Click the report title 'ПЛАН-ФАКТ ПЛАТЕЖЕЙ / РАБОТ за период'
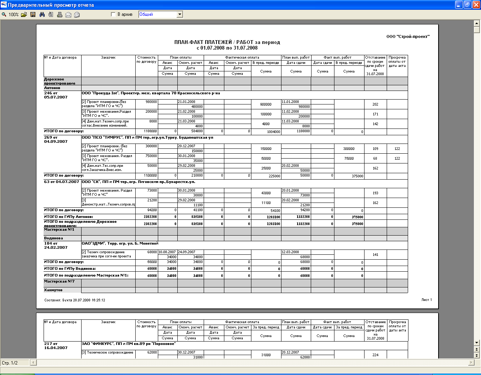Screen dimensions: 481x375 [227, 42]
